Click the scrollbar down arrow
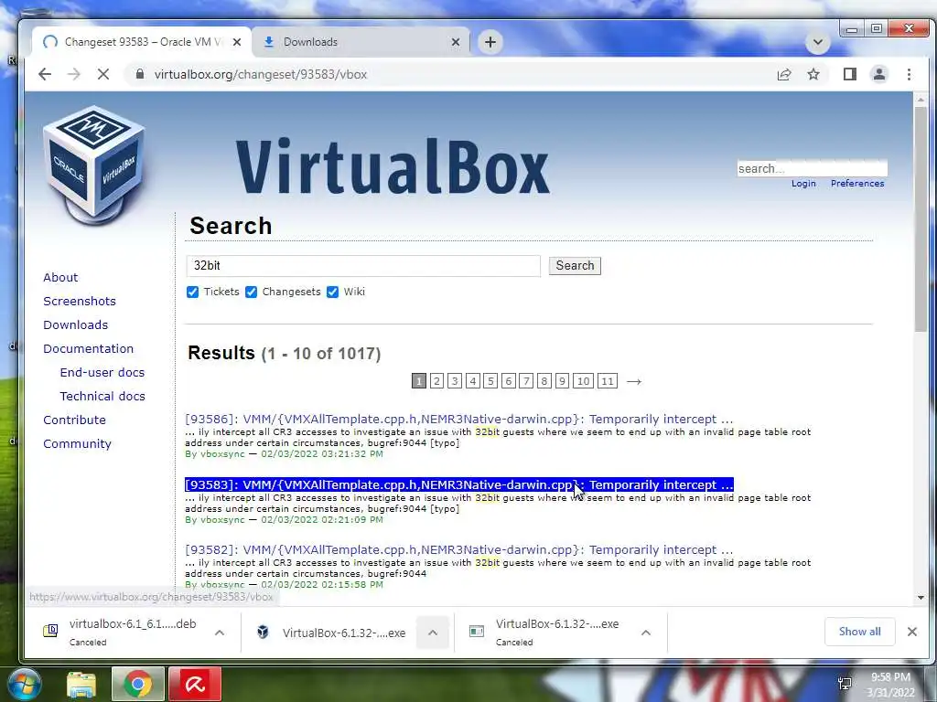The width and height of the screenshot is (937, 702). pos(921,598)
